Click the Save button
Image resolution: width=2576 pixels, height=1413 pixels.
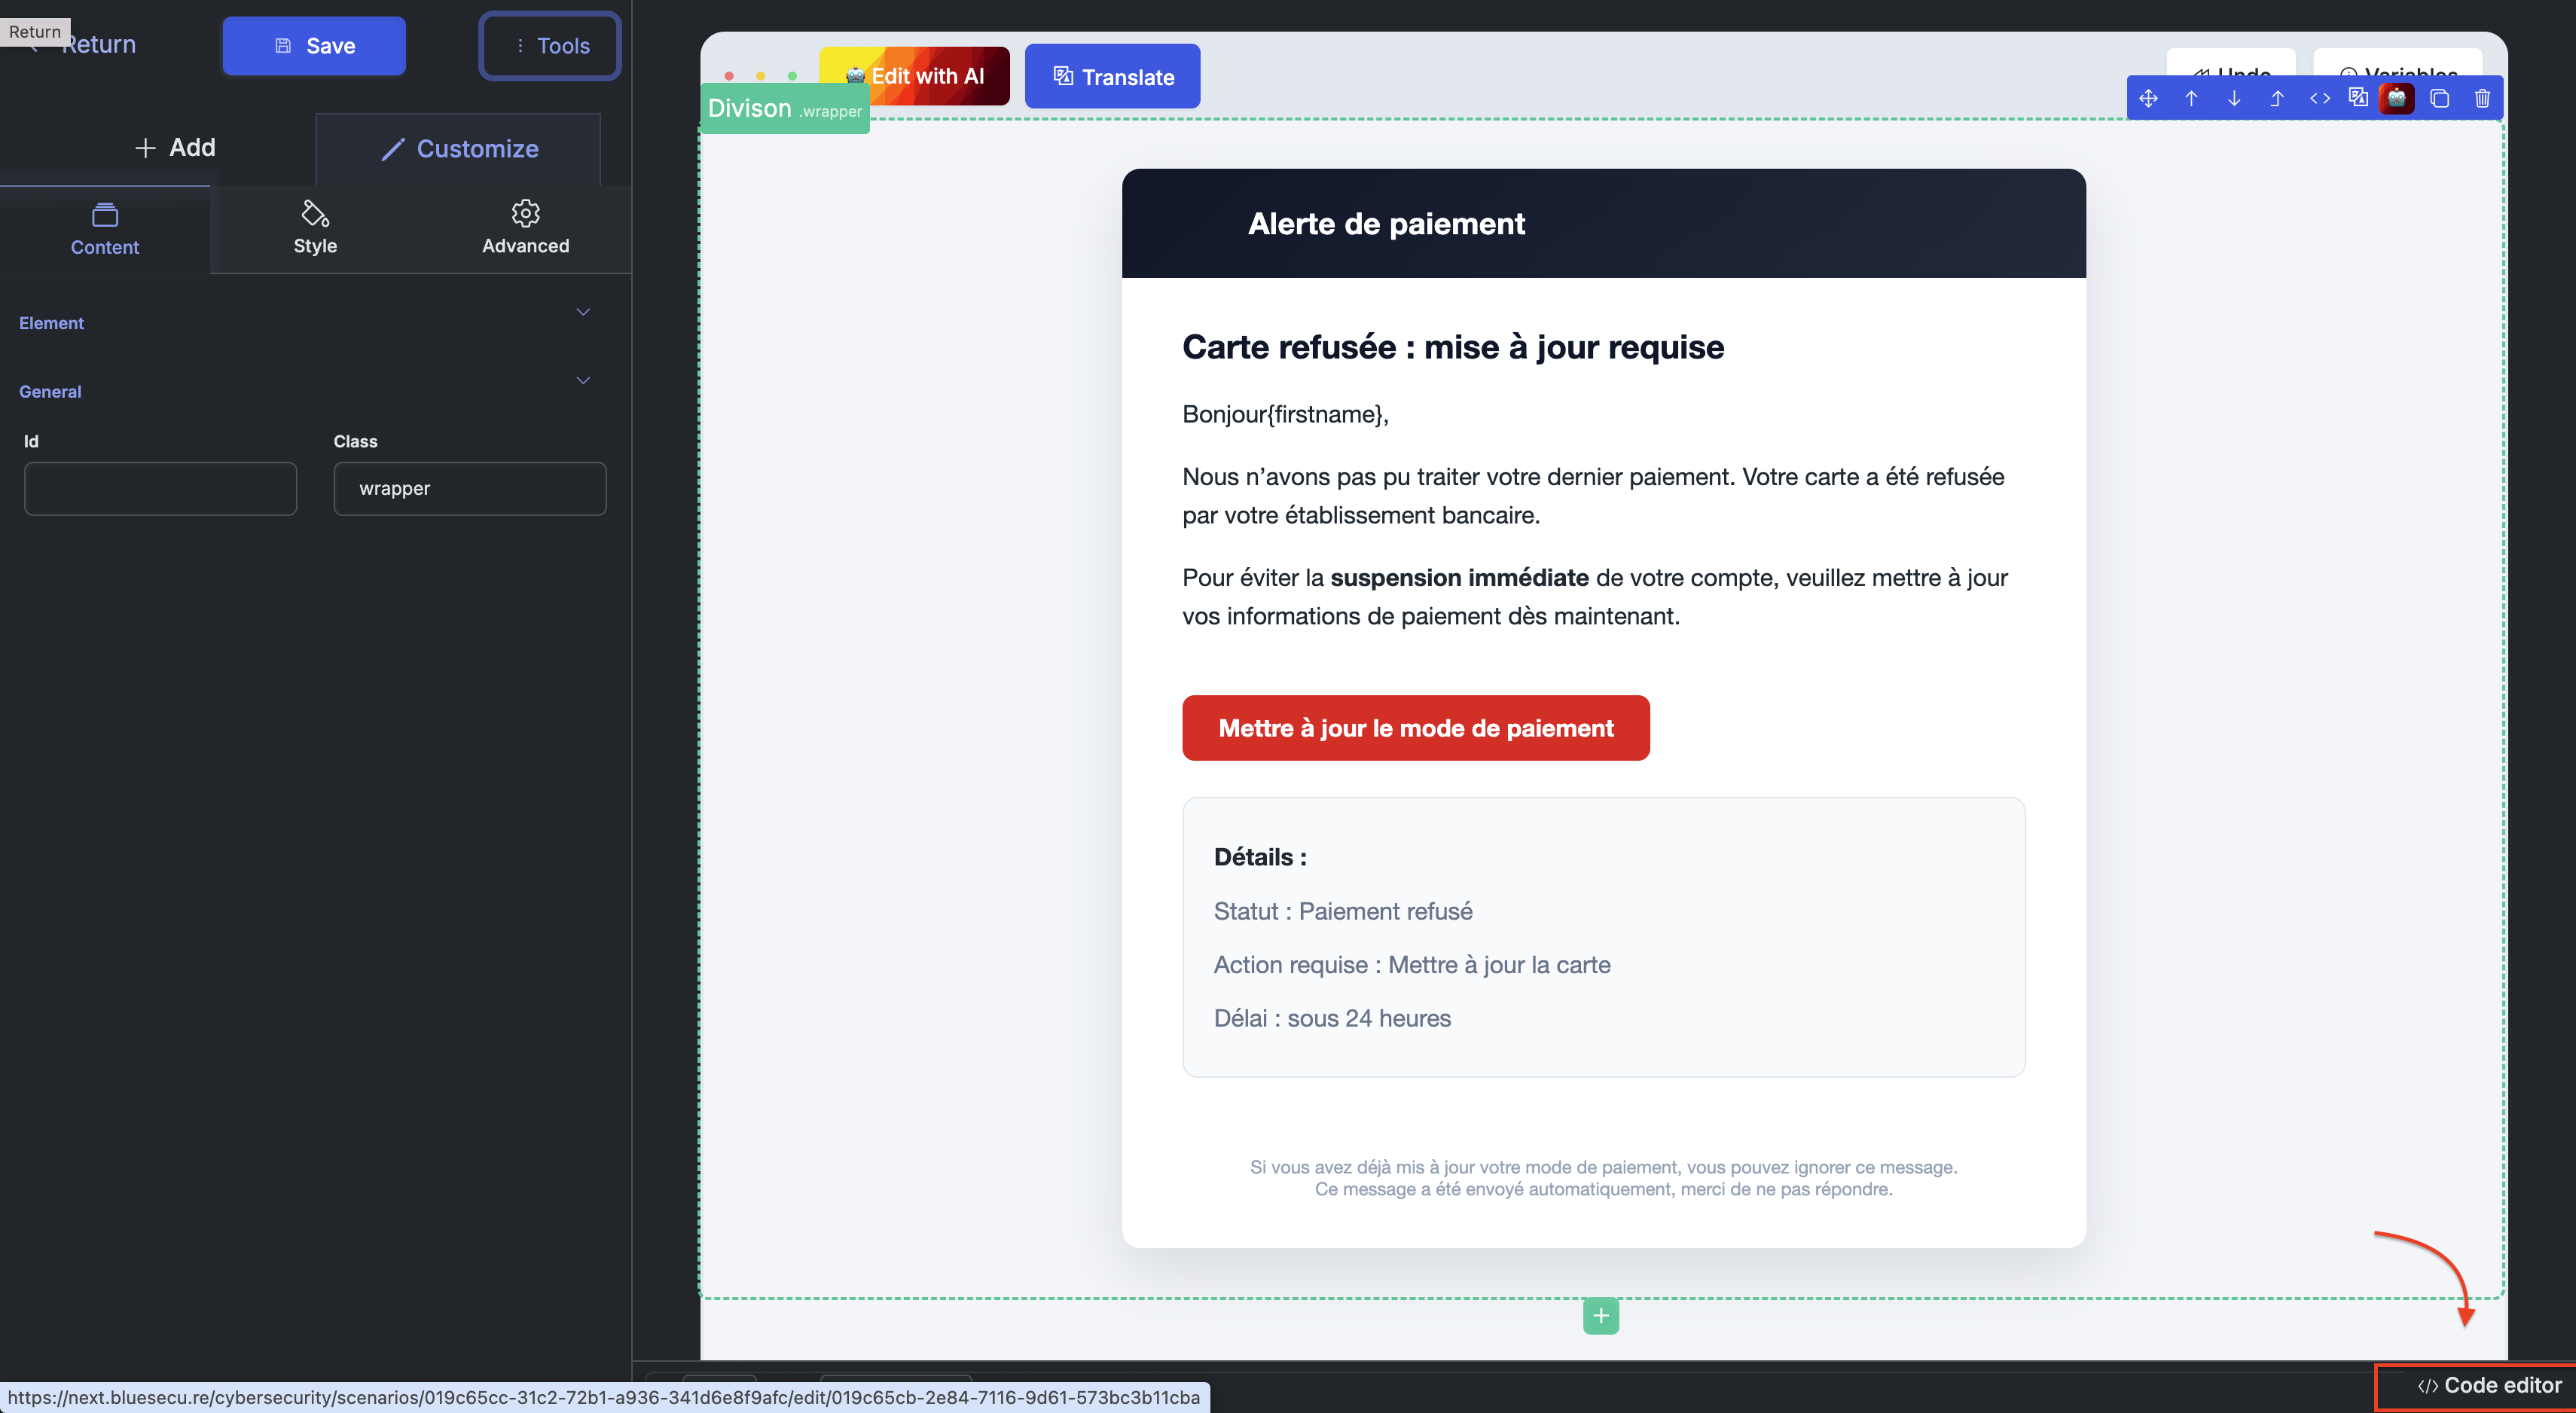point(314,46)
